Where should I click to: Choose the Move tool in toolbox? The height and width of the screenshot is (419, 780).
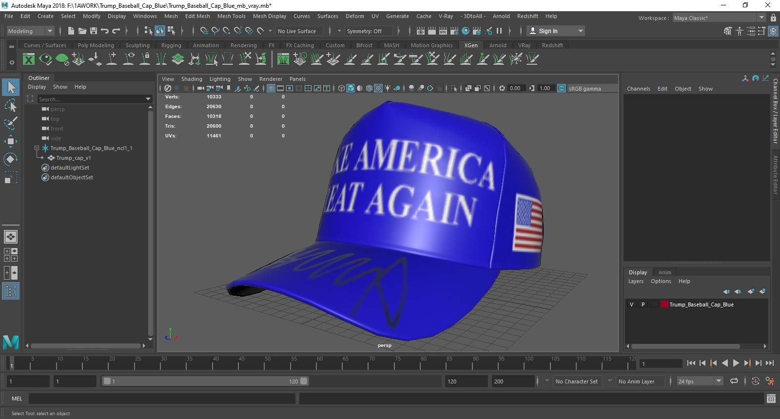(x=11, y=141)
